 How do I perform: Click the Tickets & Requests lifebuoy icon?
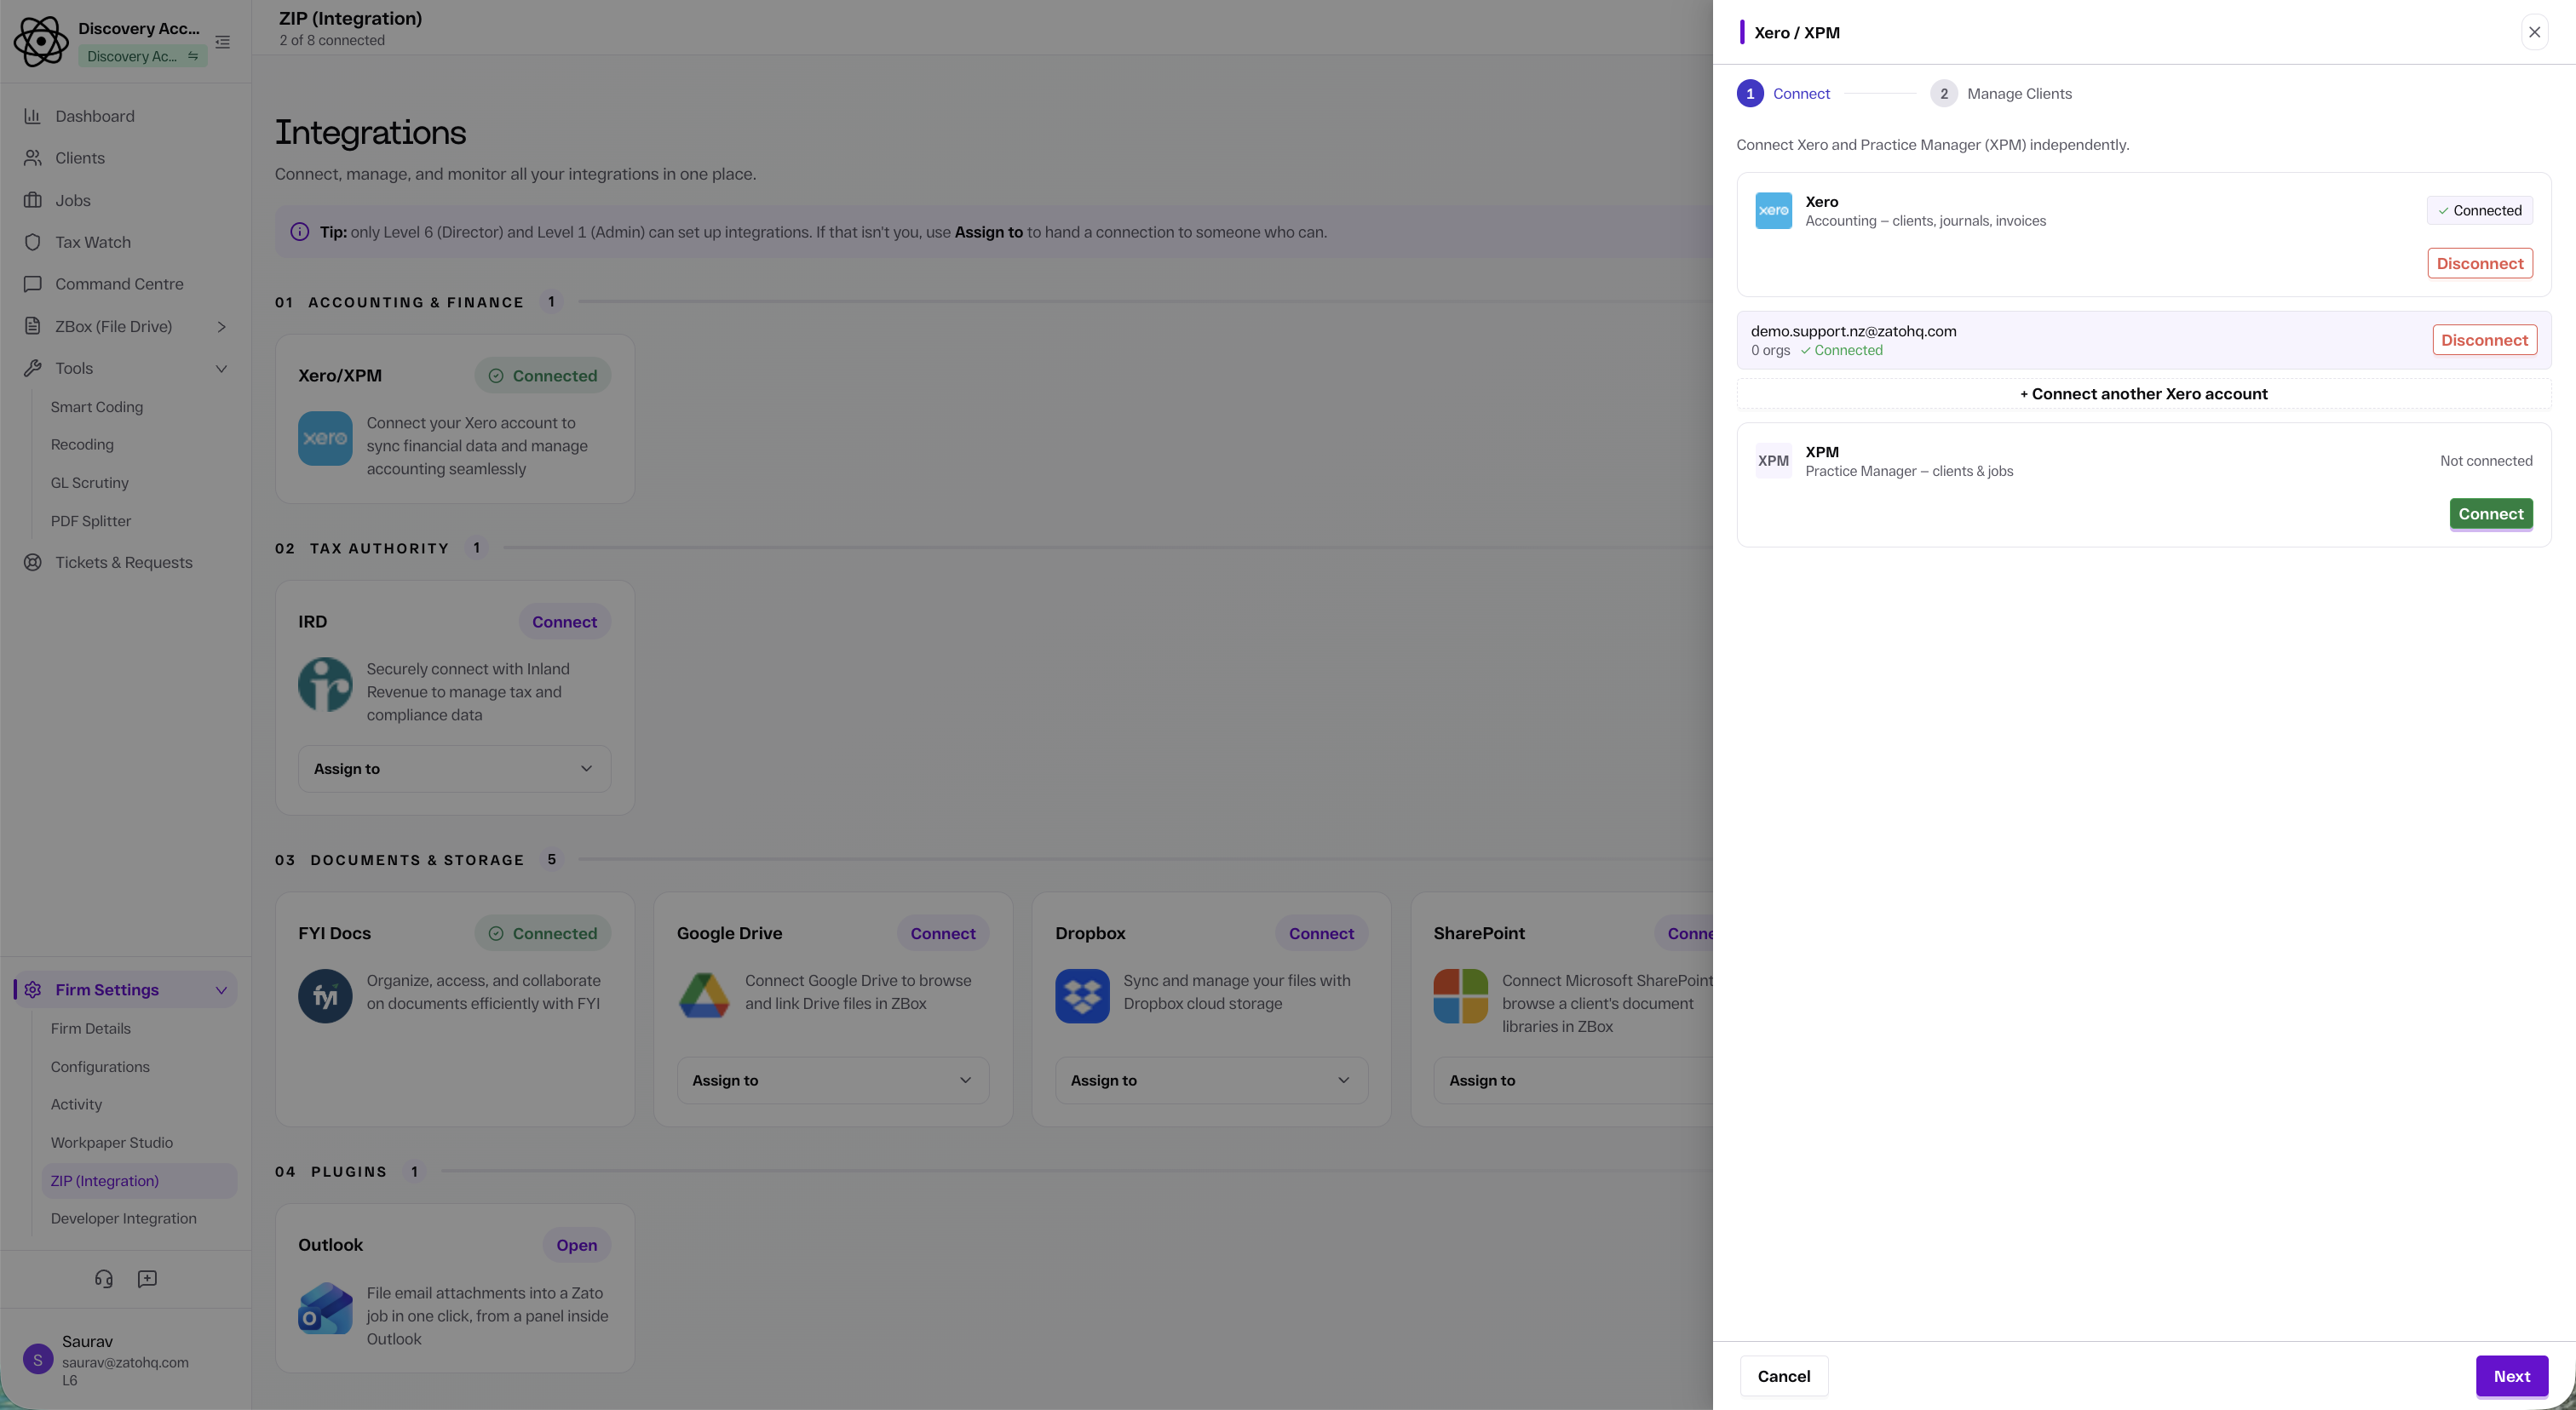tap(32, 563)
